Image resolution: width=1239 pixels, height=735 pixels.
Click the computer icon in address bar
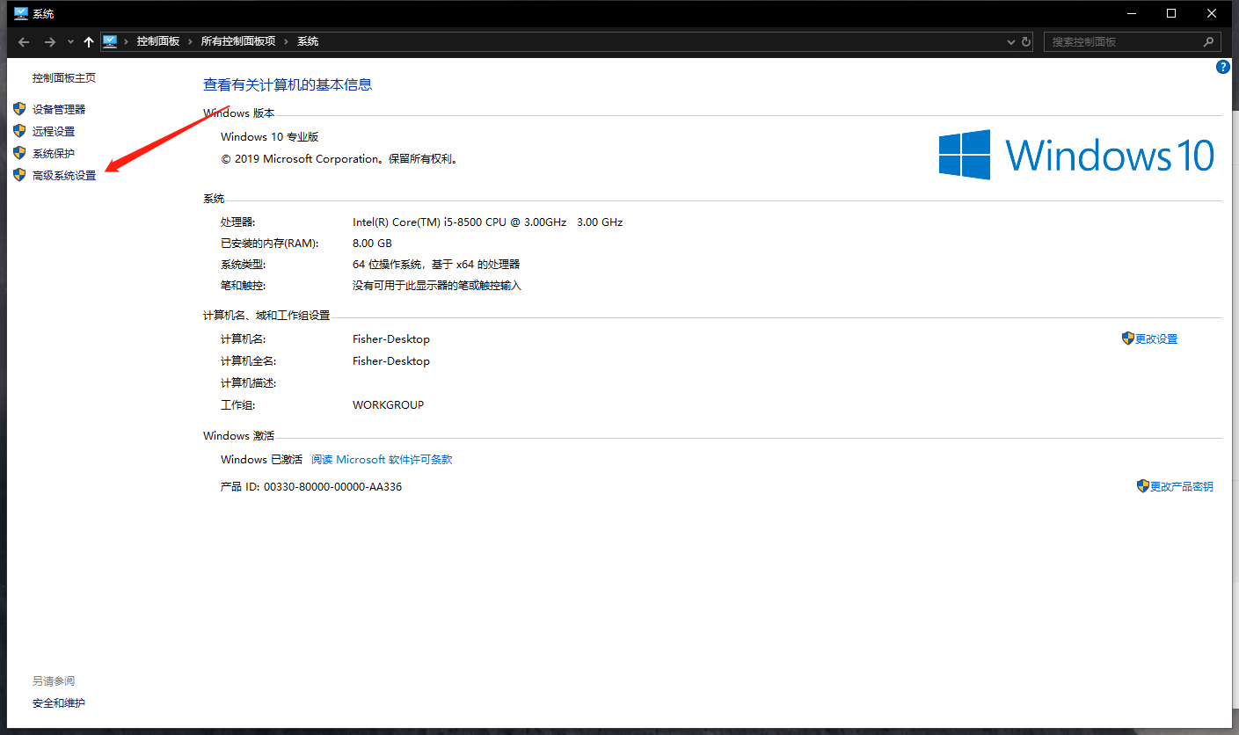click(110, 41)
